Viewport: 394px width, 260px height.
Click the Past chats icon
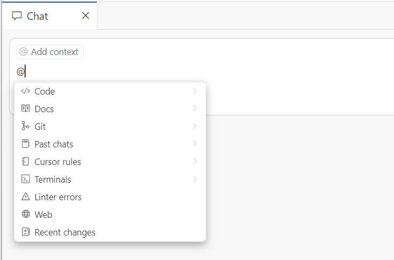coord(25,144)
